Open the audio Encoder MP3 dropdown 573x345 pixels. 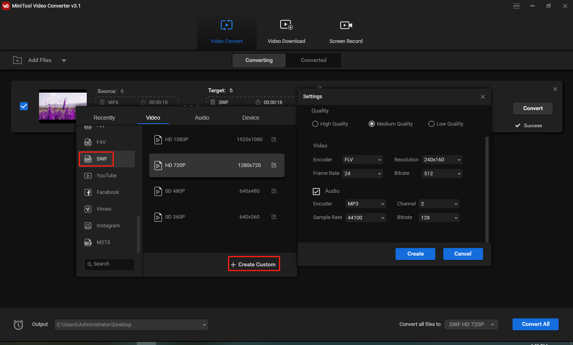(x=366, y=204)
